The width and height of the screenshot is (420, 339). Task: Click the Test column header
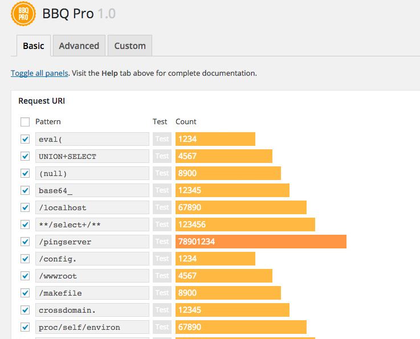(160, 121)
